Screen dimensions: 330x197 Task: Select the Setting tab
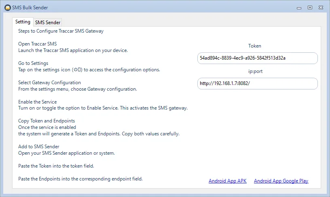click(x=23, y=22)
